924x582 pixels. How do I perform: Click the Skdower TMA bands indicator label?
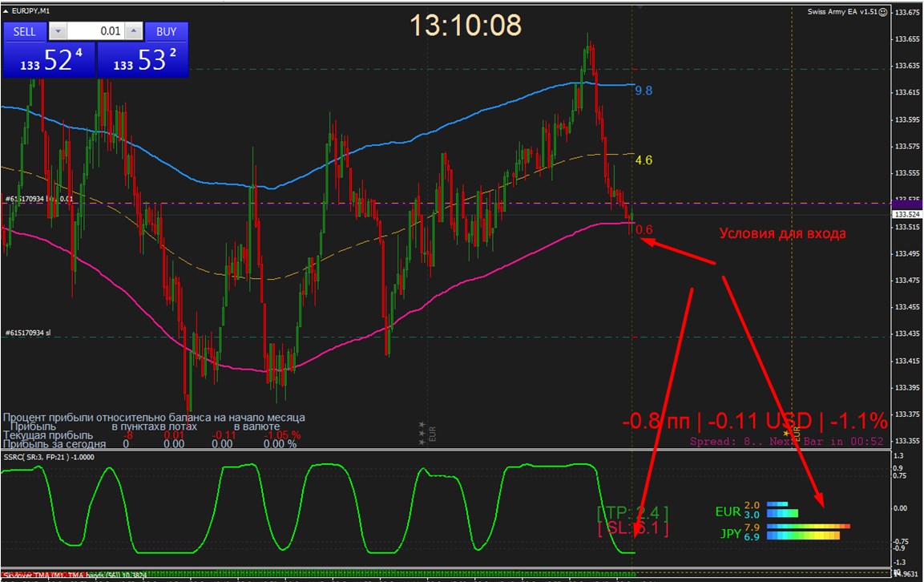pos(74,575)
